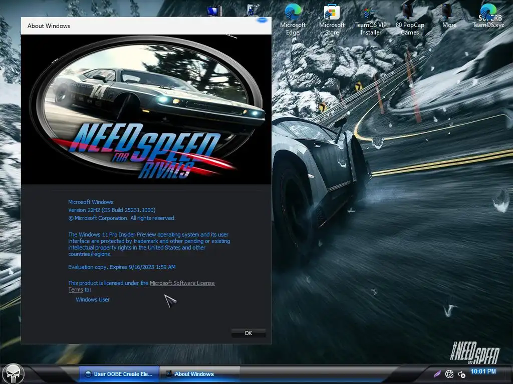
Task: Close About Windows with blue oval button
Action: pyautogui.click(x=262, y=20)
